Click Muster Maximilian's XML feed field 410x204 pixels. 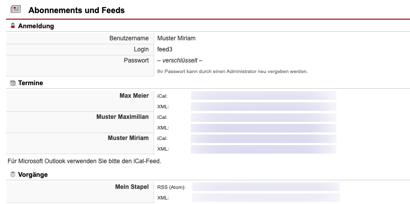(x=263, y=128)
